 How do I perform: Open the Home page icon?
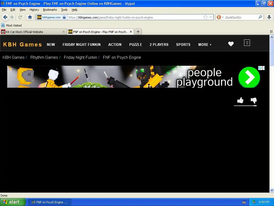[30, 17]
